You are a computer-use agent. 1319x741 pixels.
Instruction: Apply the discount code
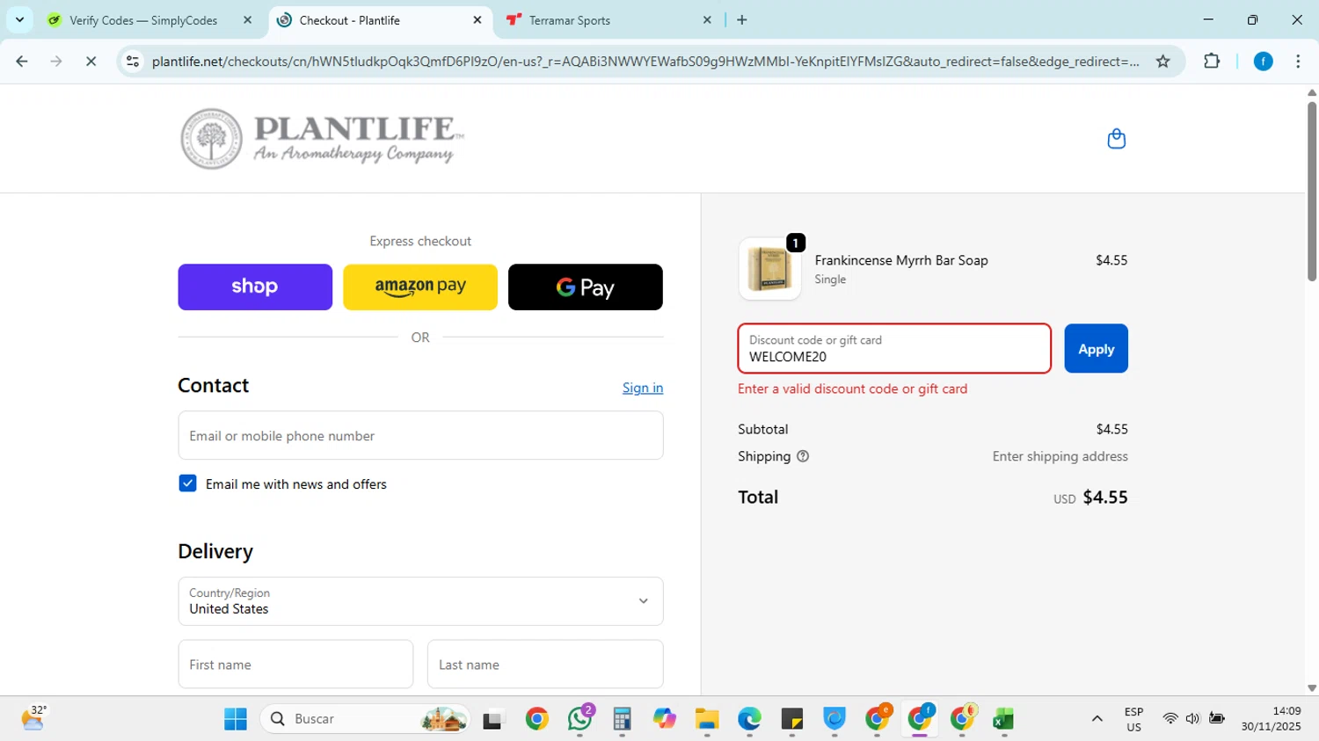click(x=1096, y=349)
